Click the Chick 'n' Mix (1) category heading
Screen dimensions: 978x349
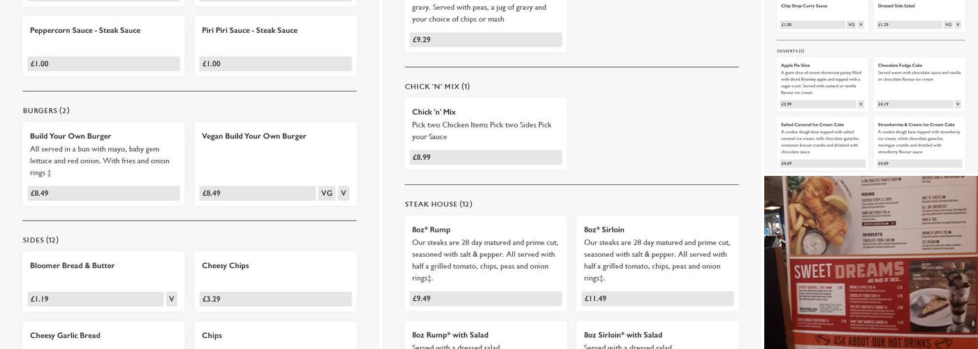437,87
